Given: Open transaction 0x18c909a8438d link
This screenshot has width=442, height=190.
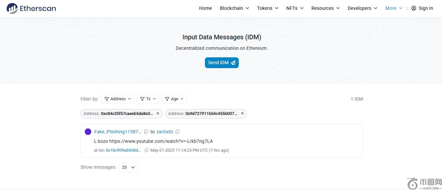Looking at the screenshot, I should tap(123, 150).
